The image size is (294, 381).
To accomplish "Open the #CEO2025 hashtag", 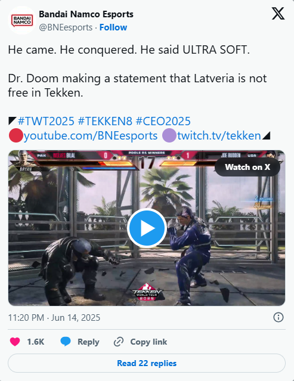I will pyautogui.click(x=163, y=121).
